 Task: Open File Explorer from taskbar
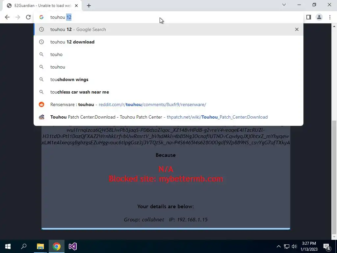pyautogui.click(x=40, y=246)
